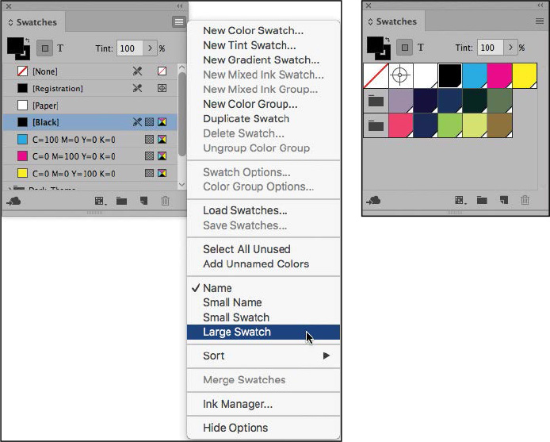This screenshot has width=550, height=442.
Task: Click formatting affects container icon in grid-view panel
Action: (402, 48)
